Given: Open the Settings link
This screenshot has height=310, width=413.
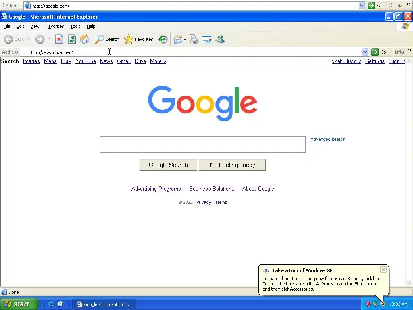Looking at the screenshot, I should 375,61.
